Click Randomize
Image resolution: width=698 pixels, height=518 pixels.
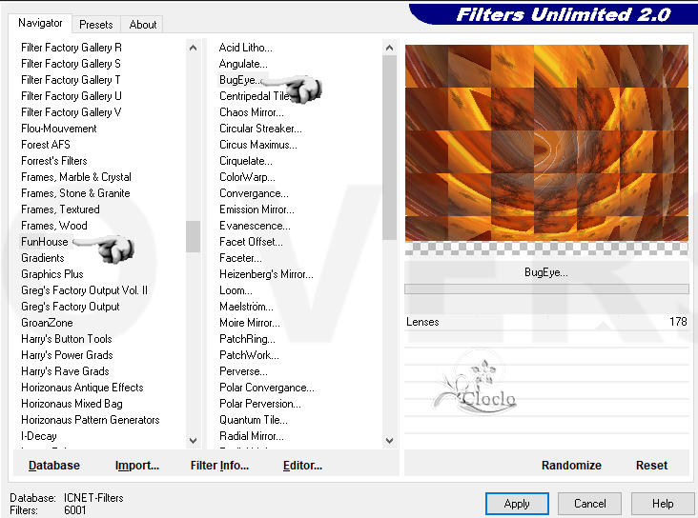tap(571, 466)
